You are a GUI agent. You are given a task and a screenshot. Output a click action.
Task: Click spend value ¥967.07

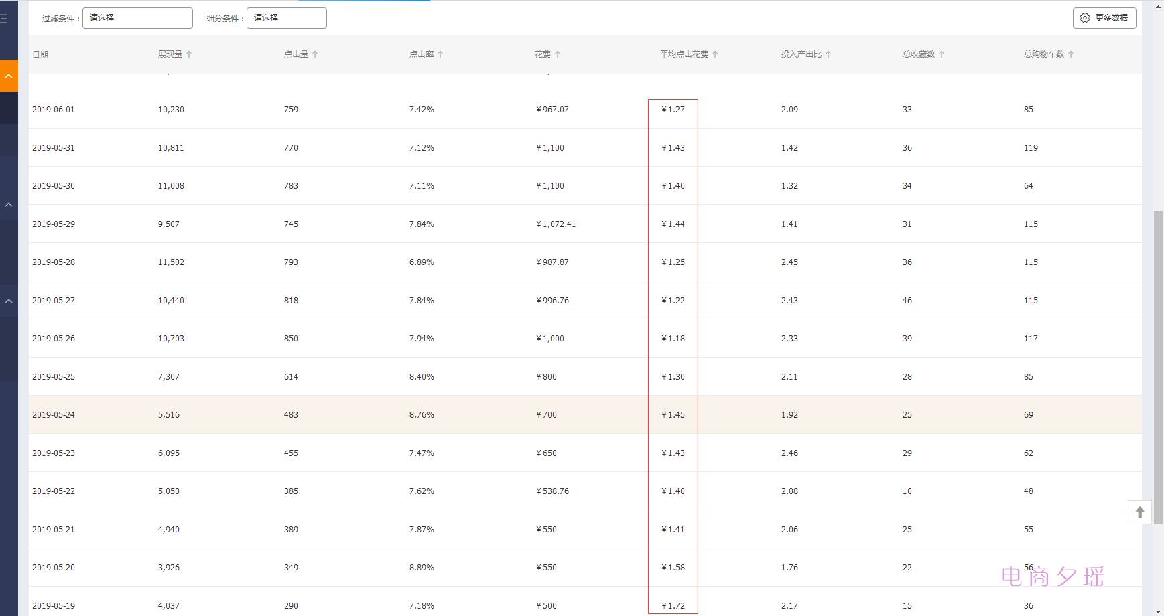552,110
